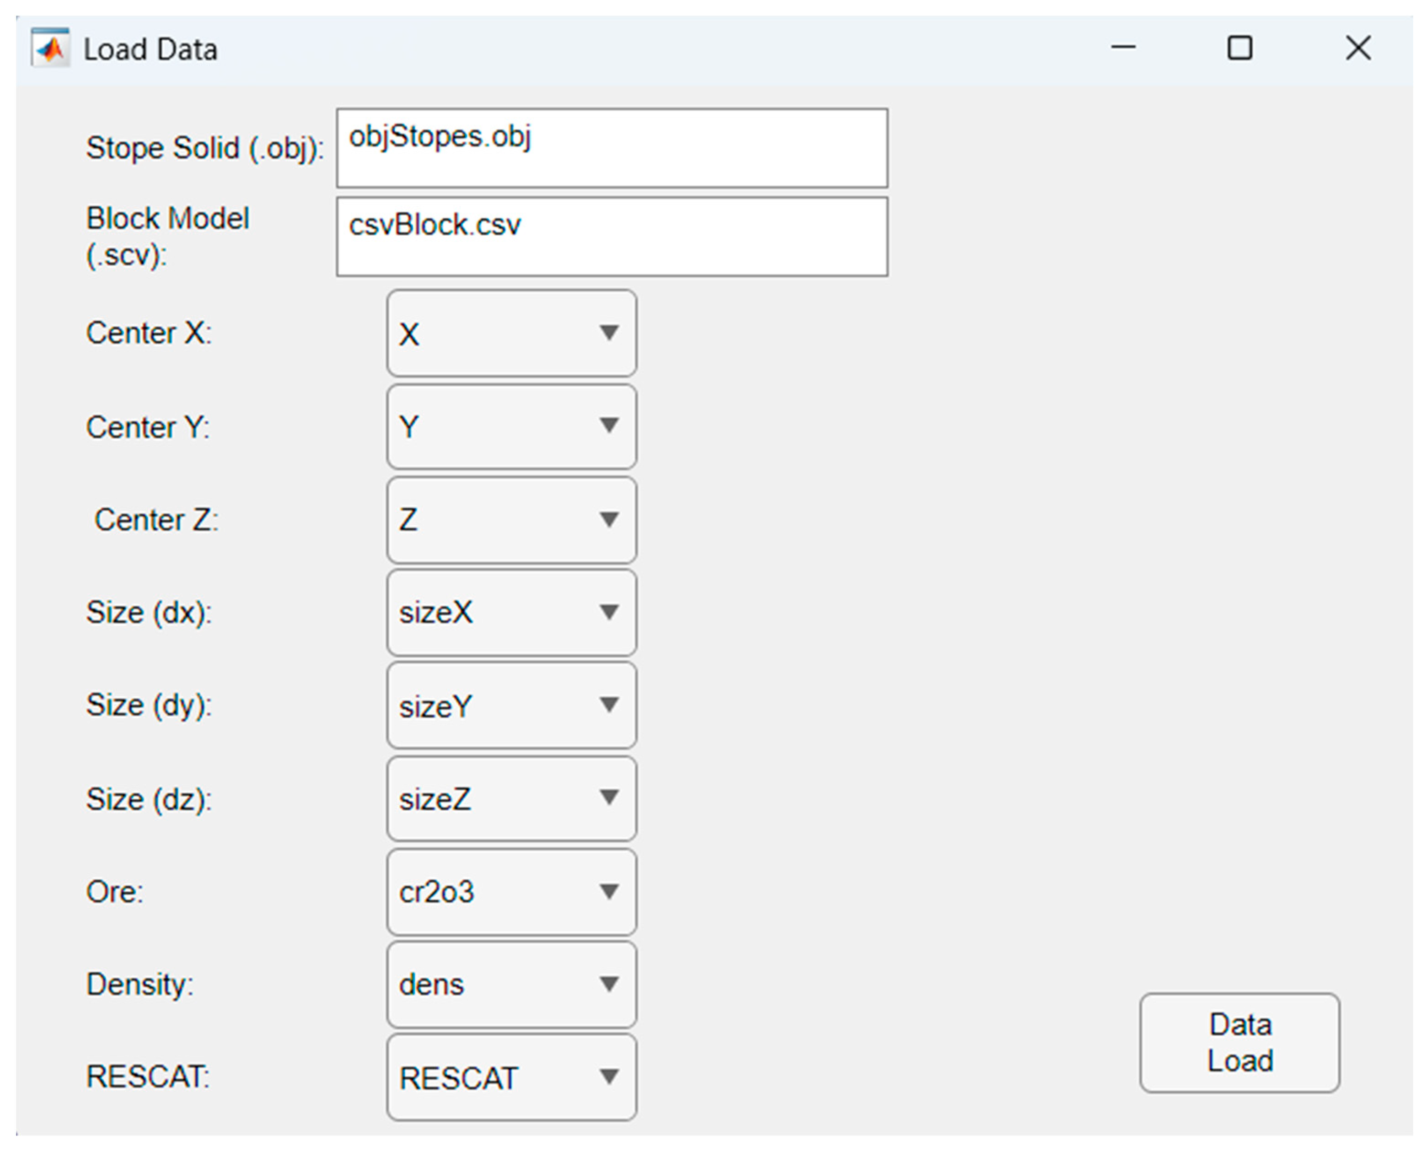Click the 'Density:' label

(139, 985)
